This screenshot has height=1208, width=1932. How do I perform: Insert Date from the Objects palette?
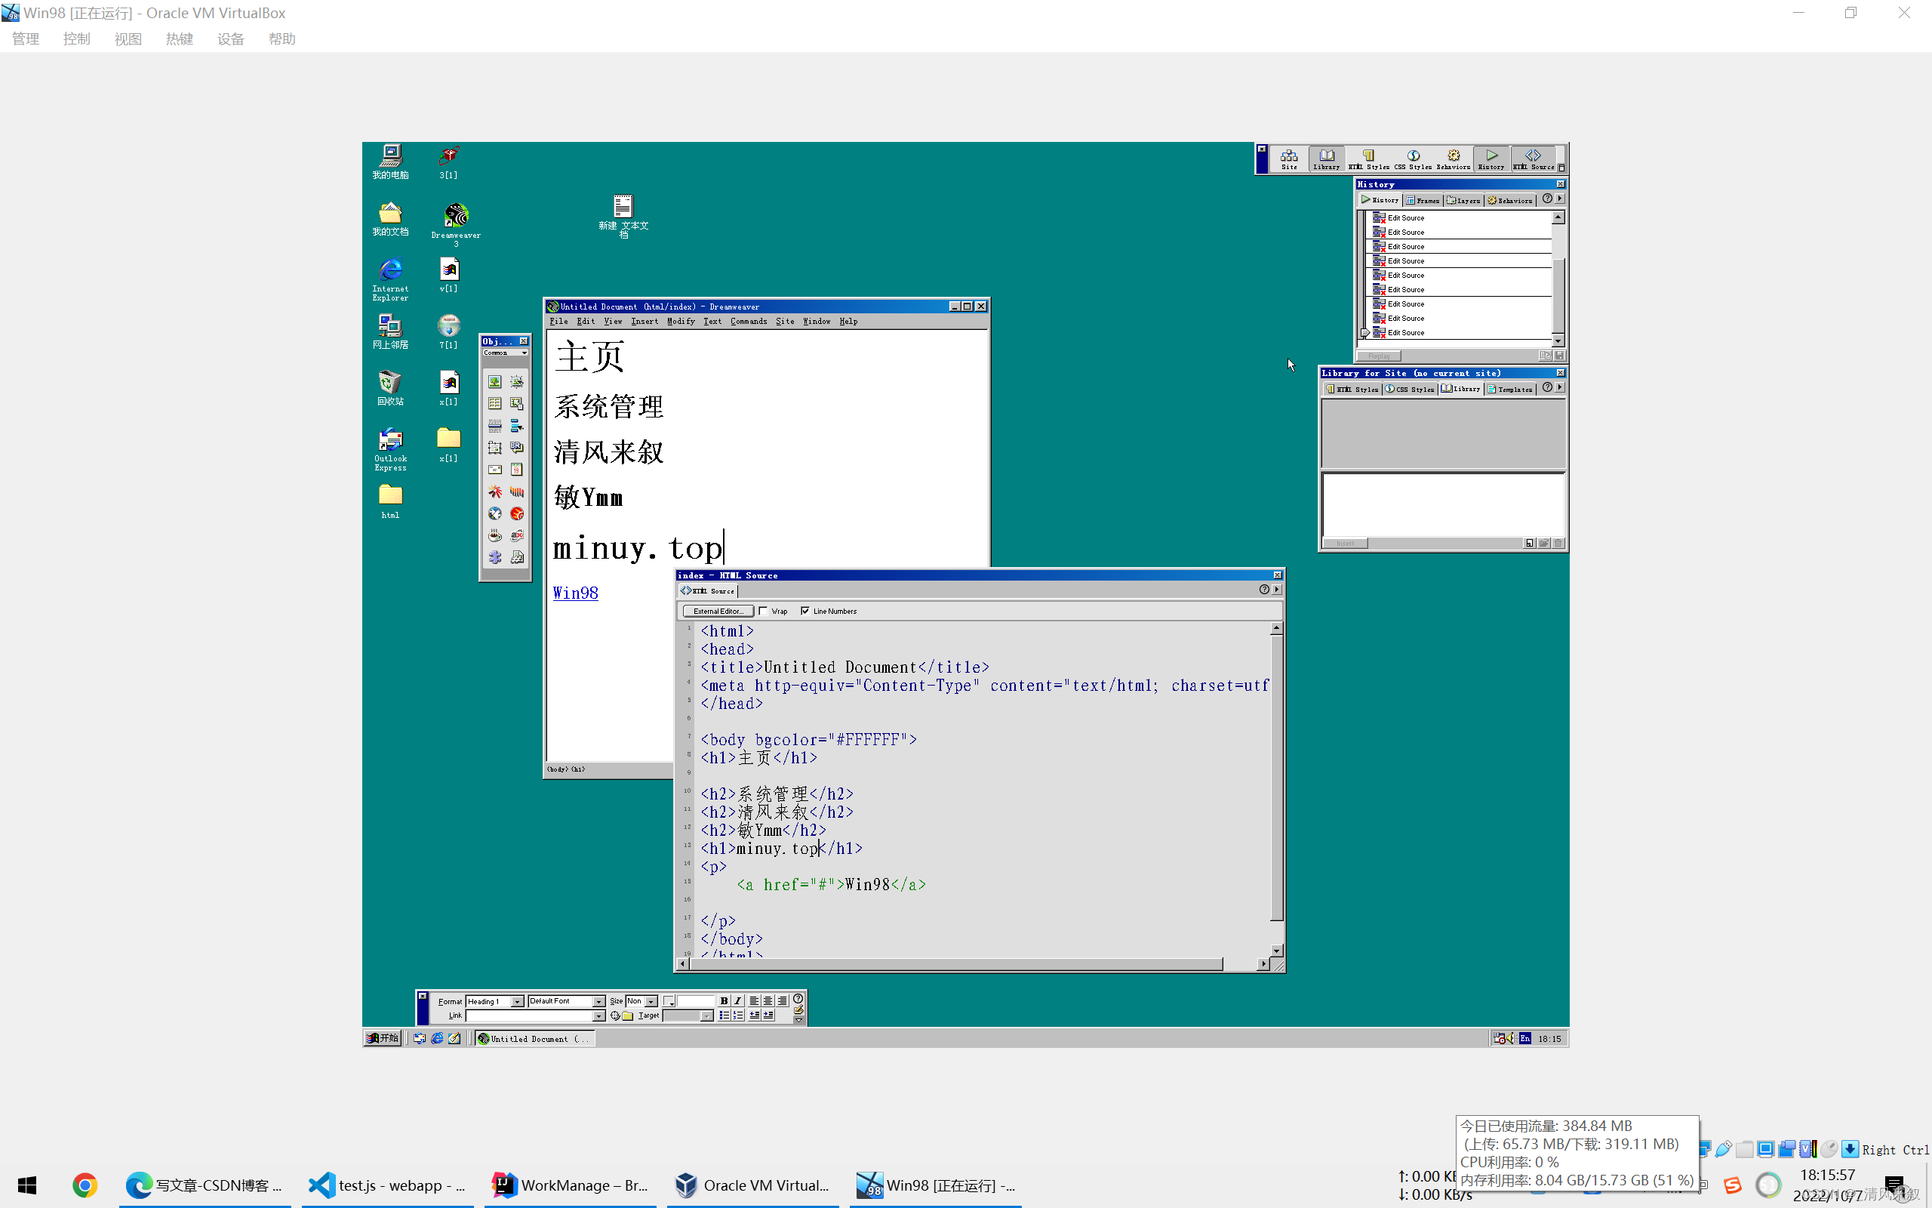(x=516, y=470)
